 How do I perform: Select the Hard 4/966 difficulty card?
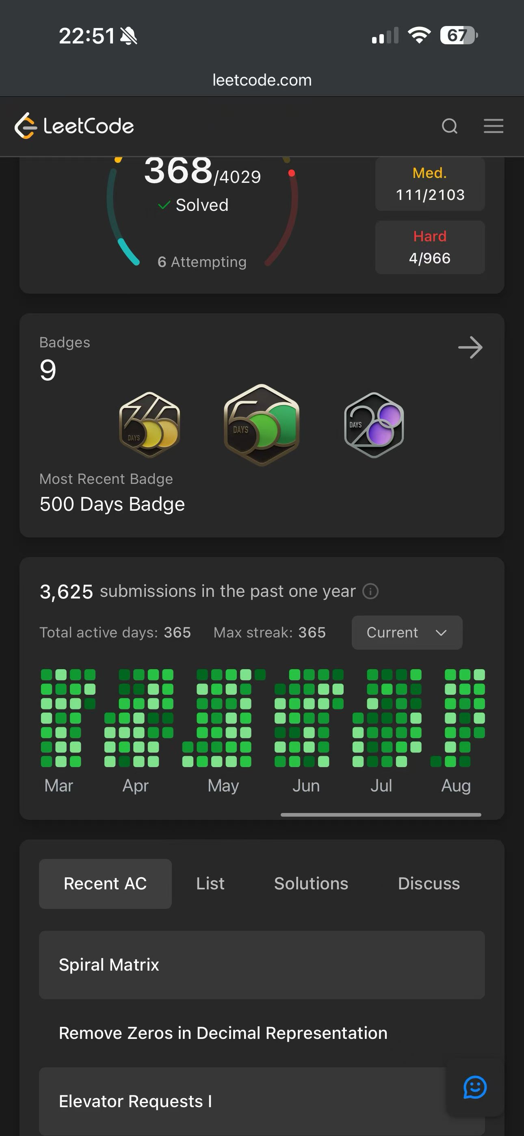pos(430,247)
